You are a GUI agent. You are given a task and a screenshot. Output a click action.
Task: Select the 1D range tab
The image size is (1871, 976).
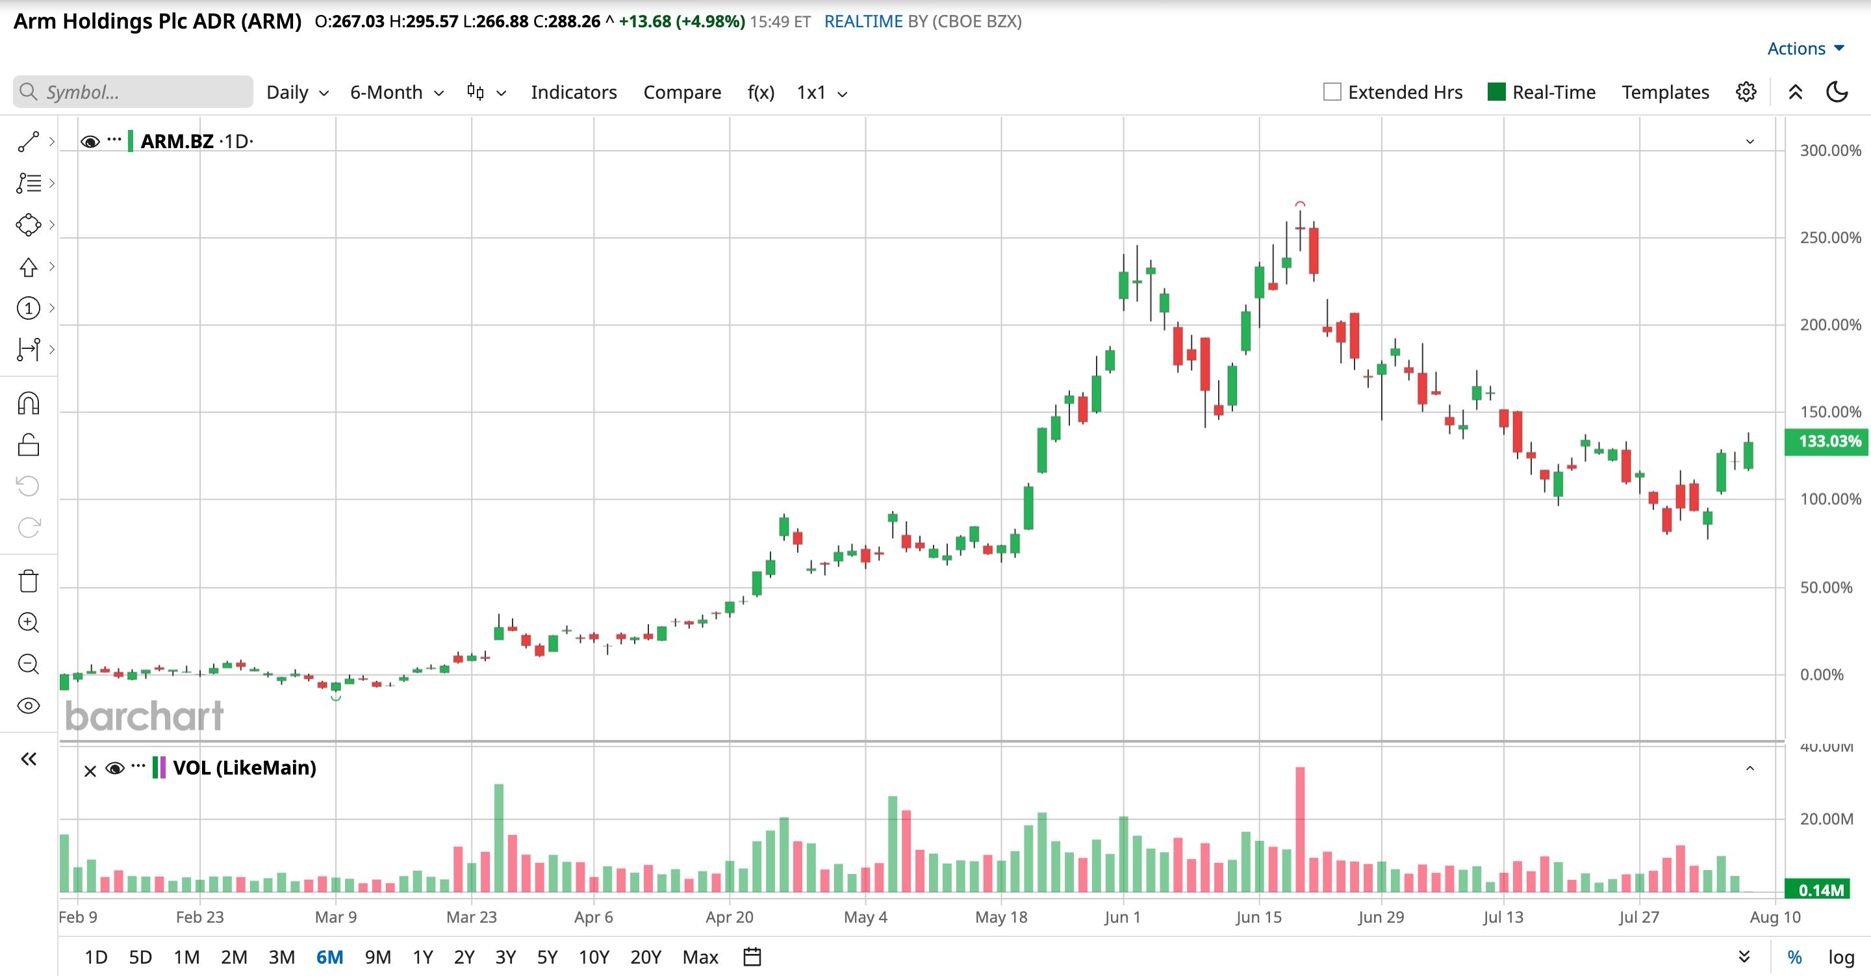click(x=96, y=957)
